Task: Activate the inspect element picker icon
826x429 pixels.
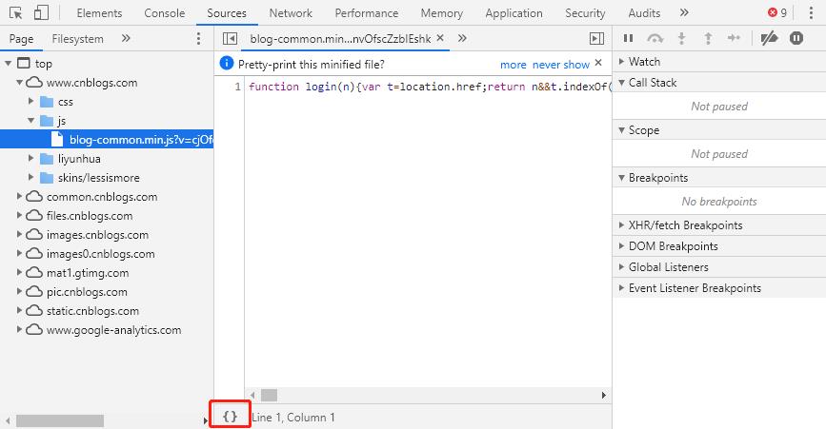Action: point(16,12)
